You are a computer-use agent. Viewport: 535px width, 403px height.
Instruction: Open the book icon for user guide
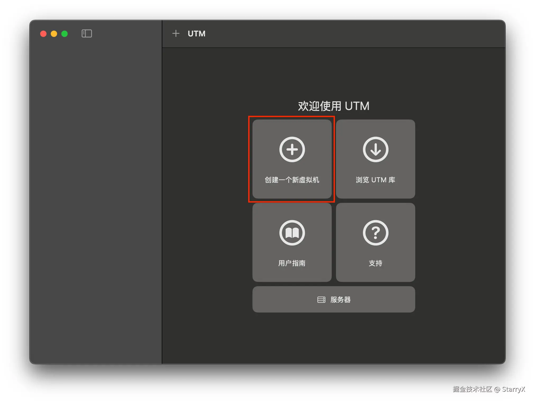click(292, 233)
